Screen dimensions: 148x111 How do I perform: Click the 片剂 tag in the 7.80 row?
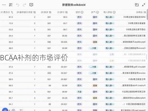pyautogui.click(x=79, y=30)
